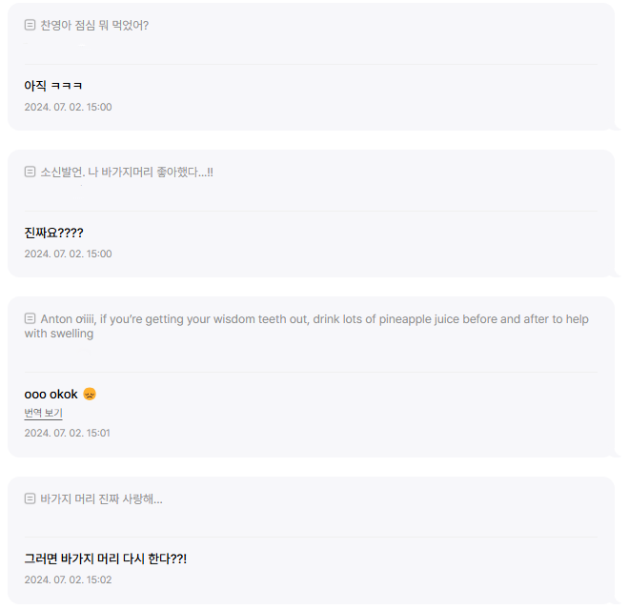Click the quote icon before '찬영아 점심 뭐 먹었어?'
Viewport: 629px width, 610px height.
coord(30,25)
